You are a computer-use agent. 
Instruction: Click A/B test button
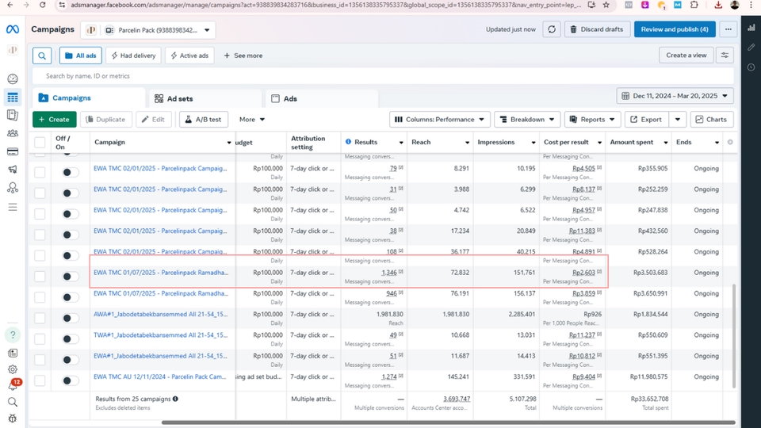(x=204, y=120)
